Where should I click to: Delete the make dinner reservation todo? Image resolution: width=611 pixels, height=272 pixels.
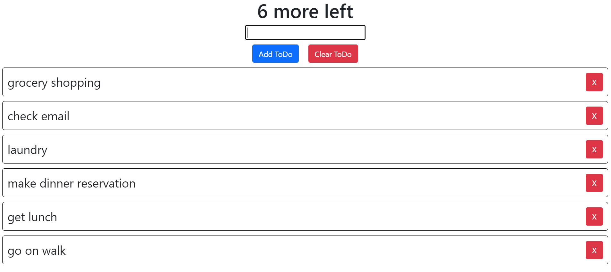(x=594, y=183)
